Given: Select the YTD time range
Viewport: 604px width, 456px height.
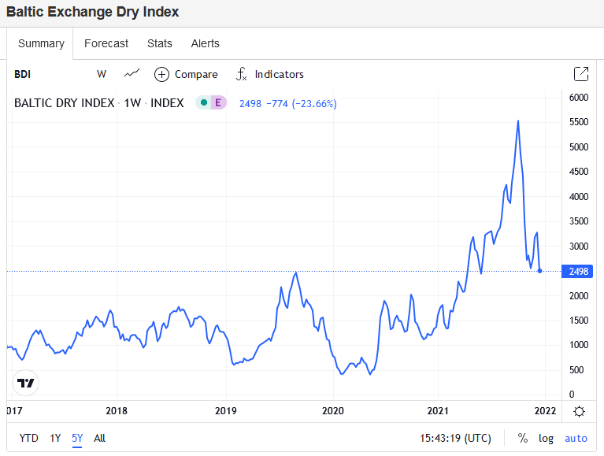Looking at the screenshot, I should [x=29, y=438].
